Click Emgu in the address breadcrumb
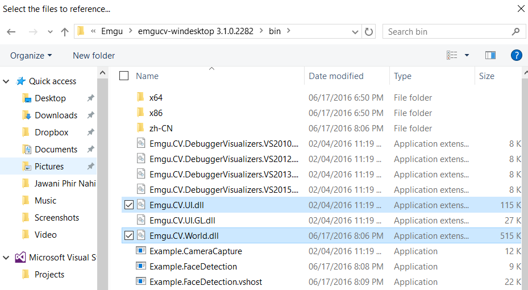The image size is (528, 290). 112,31
